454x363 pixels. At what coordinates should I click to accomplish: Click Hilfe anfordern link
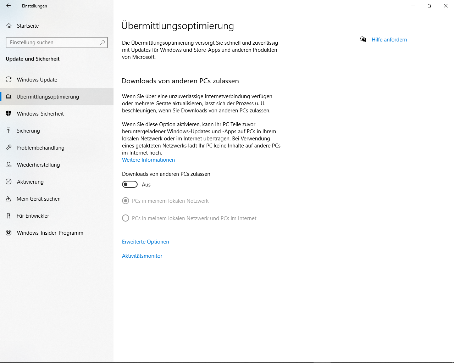click(x=389, y=40)
